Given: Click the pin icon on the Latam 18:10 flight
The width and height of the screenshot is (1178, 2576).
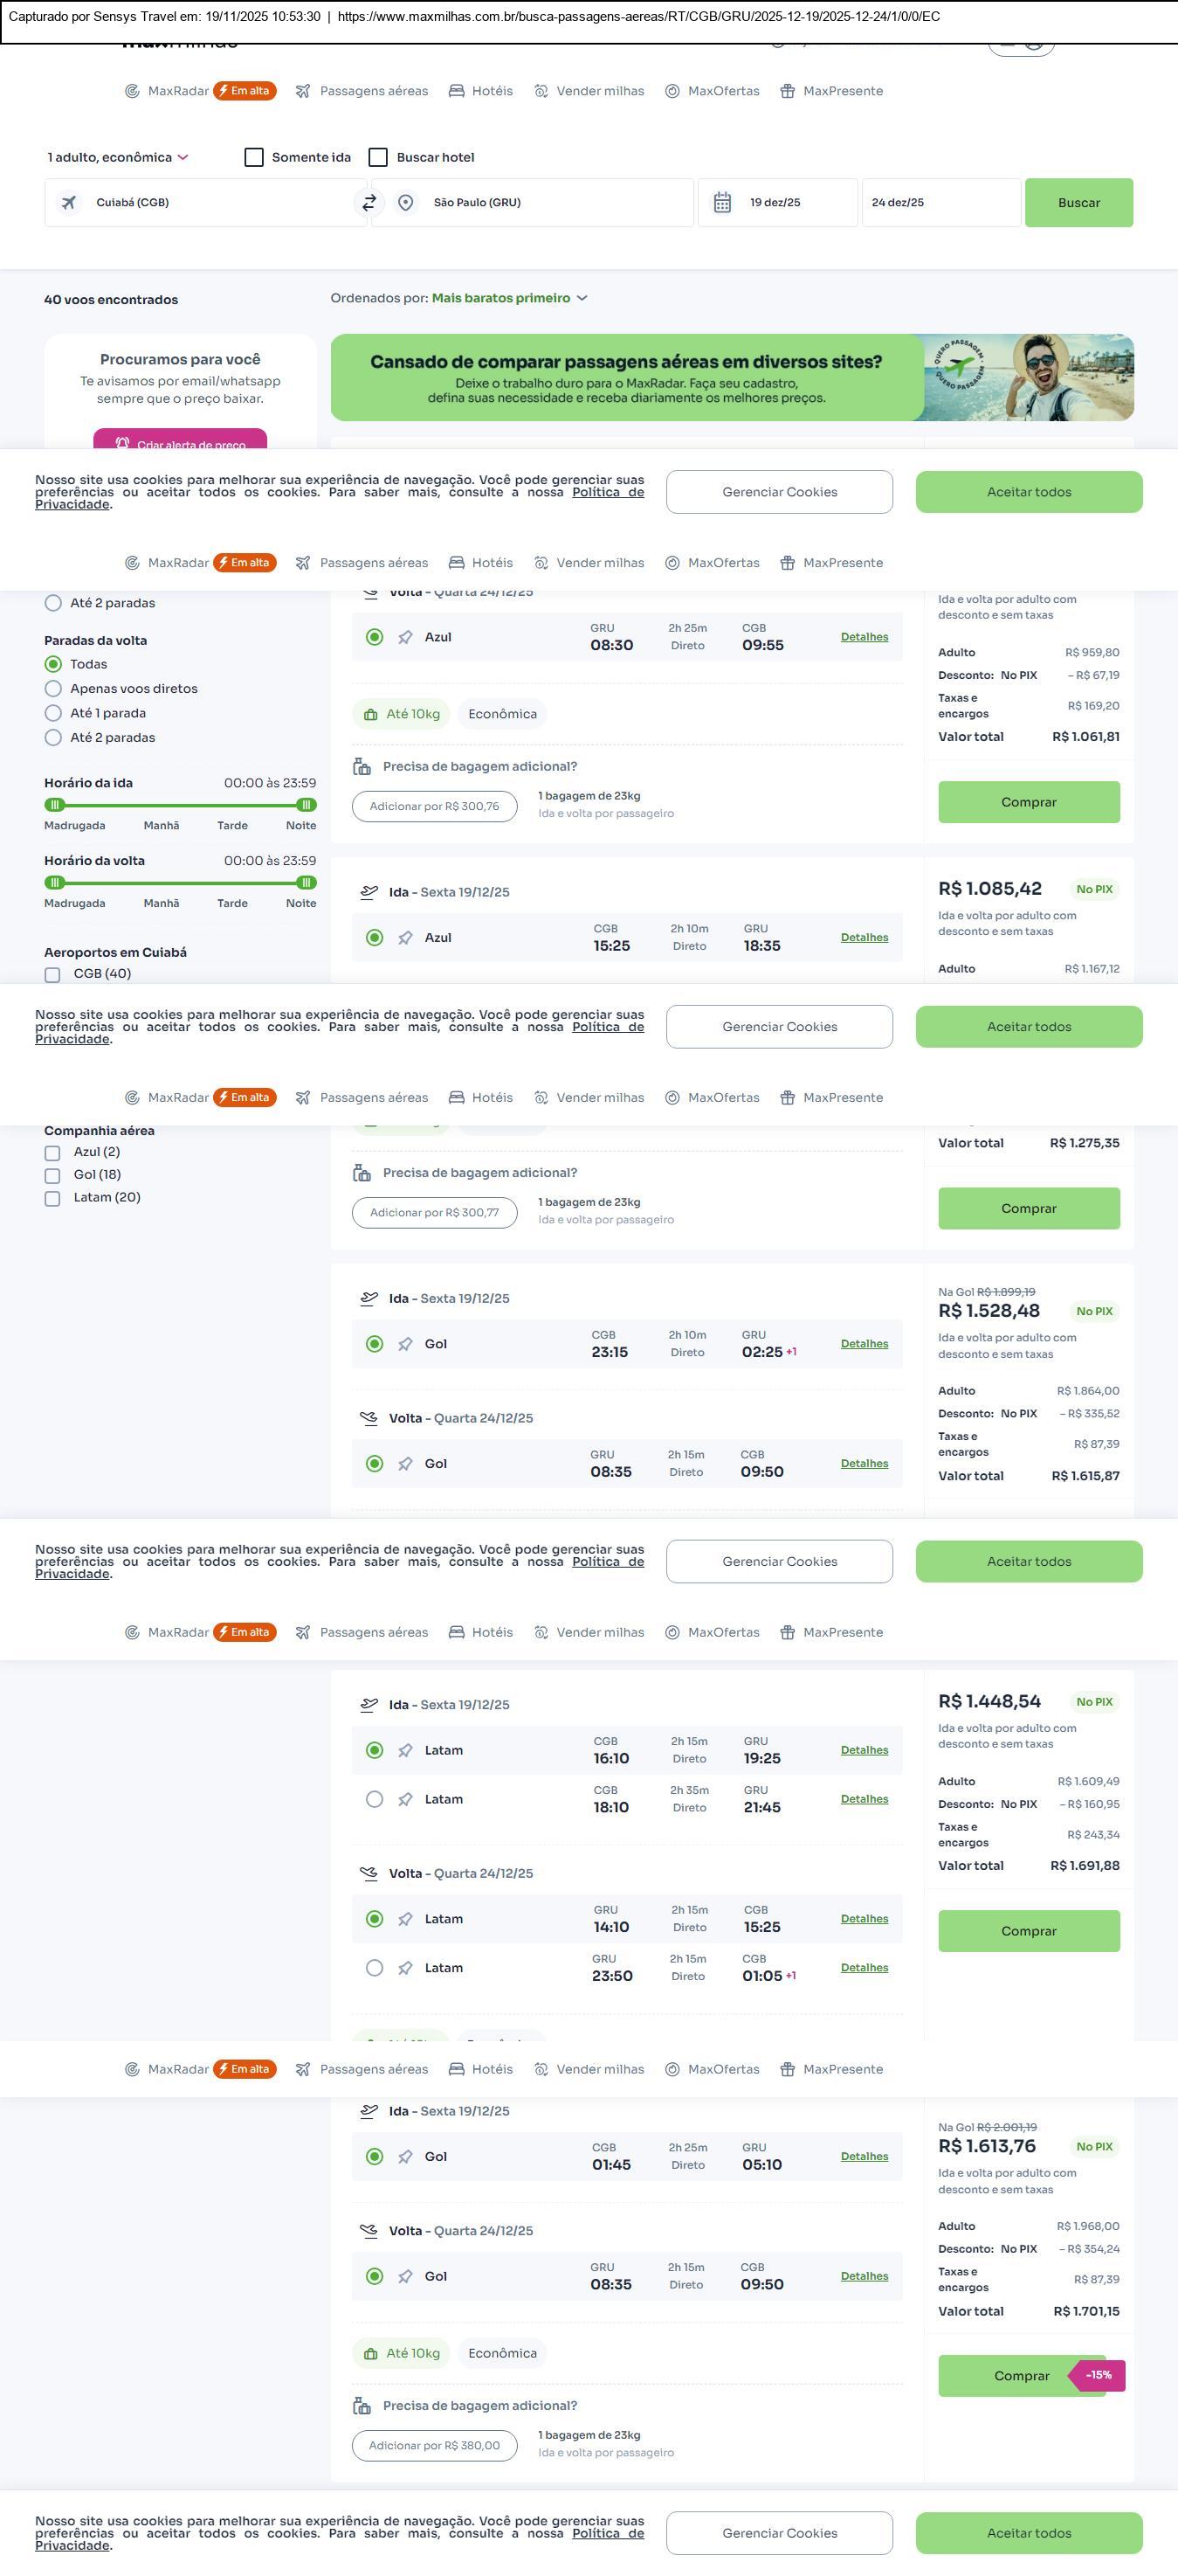Looking at the screenshot, I should pyautogui.click(x=406, y=1800).
